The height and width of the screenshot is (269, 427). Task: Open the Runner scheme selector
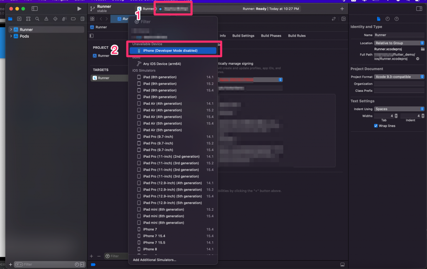[x=146, y=9]
